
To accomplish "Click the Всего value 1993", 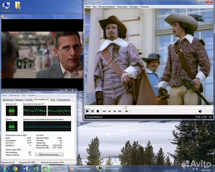I will coord(29,138).
